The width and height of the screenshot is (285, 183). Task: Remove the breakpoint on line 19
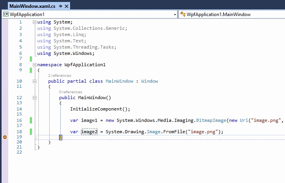click(x=5, y=137)
